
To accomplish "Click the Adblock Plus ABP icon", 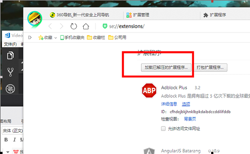I will 149,91.
